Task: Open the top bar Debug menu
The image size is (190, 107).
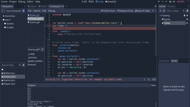Action: [x=22, y=1]
